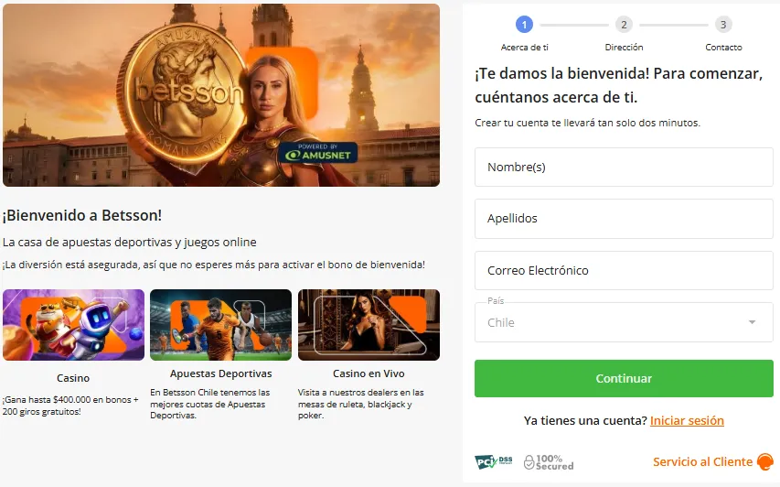The width and height of the screenshot is (780, 487).
Task: Select step 1 circle Acerca de ti
Action: click(x=524, y=25)
